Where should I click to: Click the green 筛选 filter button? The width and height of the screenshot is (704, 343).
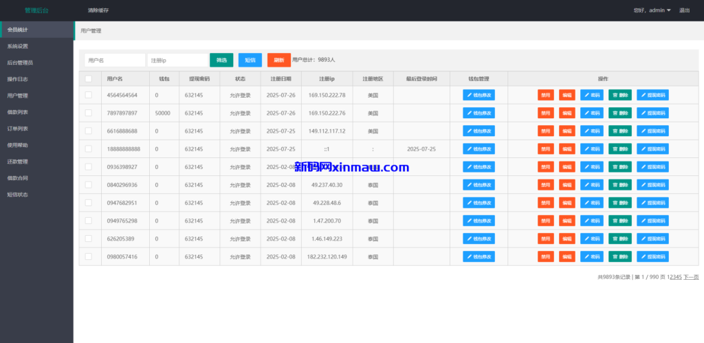pos(221,60)
